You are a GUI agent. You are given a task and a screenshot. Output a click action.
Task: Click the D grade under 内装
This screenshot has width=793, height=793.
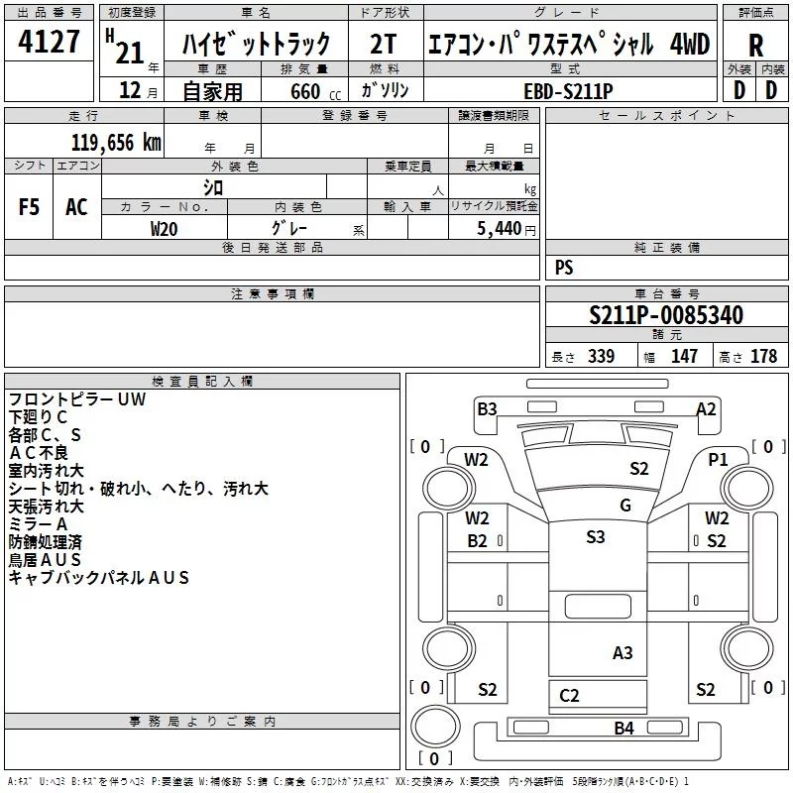[771, 90]
